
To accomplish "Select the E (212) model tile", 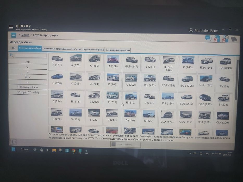I will tap(94, 99).
